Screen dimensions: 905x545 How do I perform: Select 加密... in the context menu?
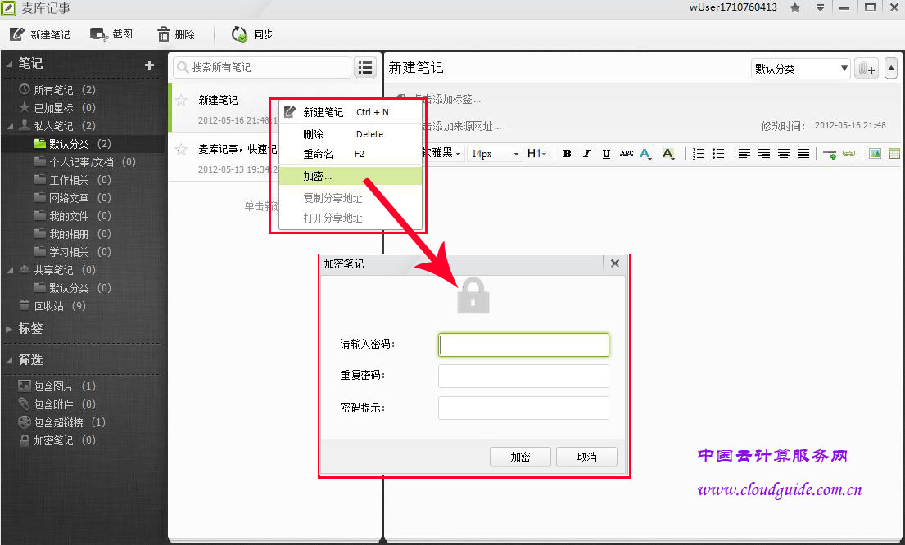coord(351,177)
